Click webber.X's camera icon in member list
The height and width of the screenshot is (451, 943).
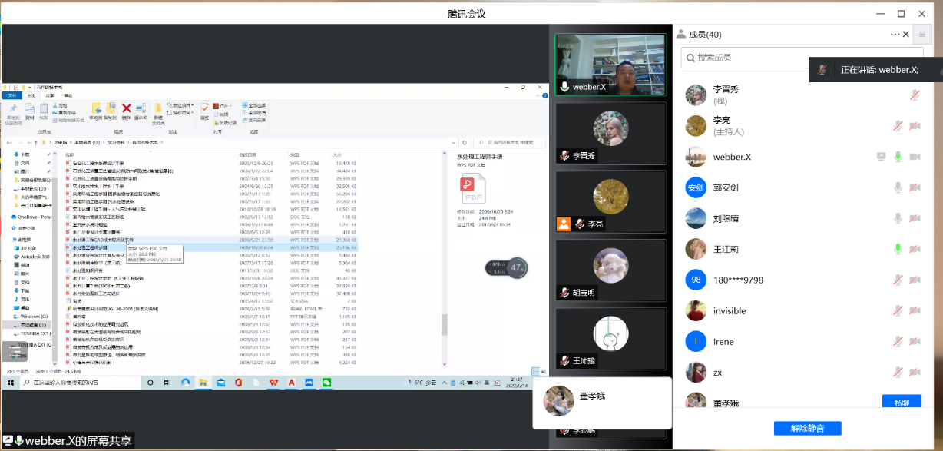pos(915,157)
